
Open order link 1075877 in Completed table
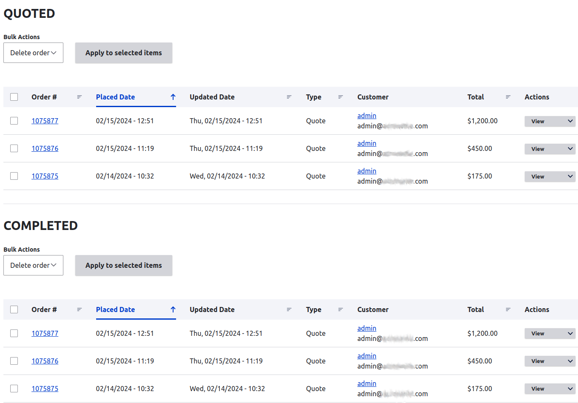[x=45, y=333]
